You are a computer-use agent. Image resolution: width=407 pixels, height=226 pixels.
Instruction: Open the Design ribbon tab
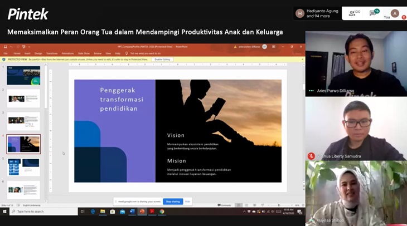(x=38, y=53)
